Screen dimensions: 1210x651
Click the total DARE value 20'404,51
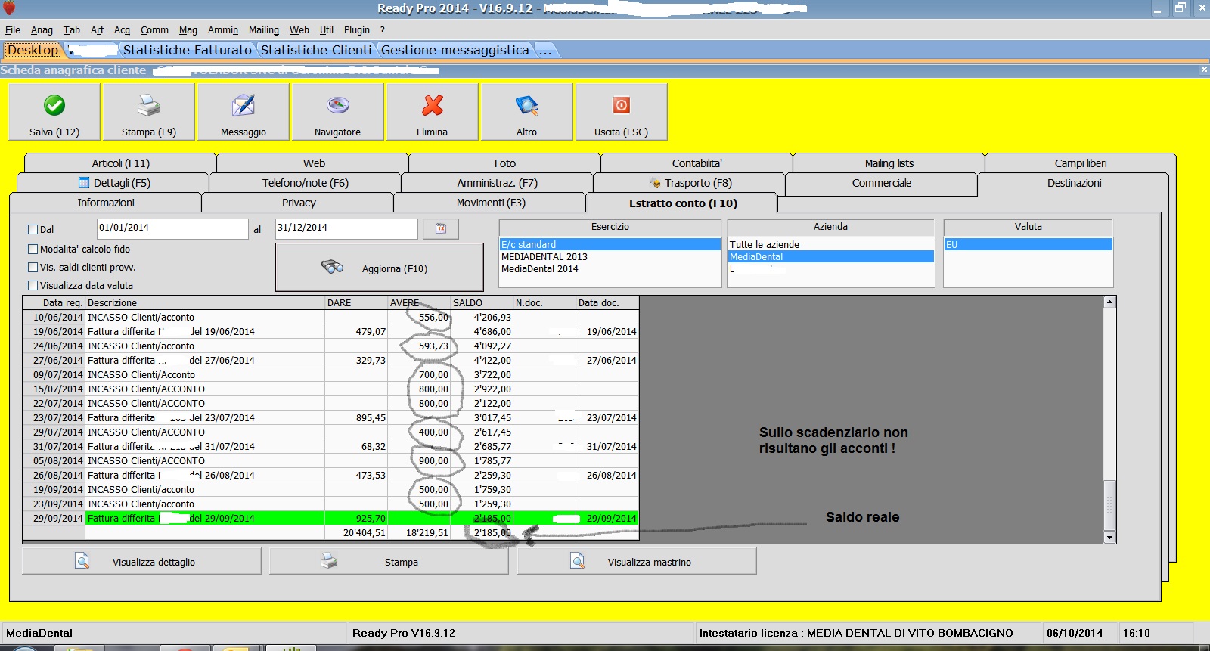364,533
